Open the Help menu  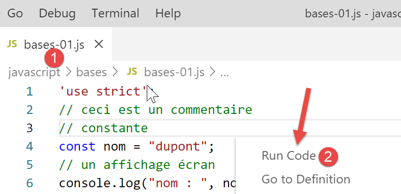point(168,14)
